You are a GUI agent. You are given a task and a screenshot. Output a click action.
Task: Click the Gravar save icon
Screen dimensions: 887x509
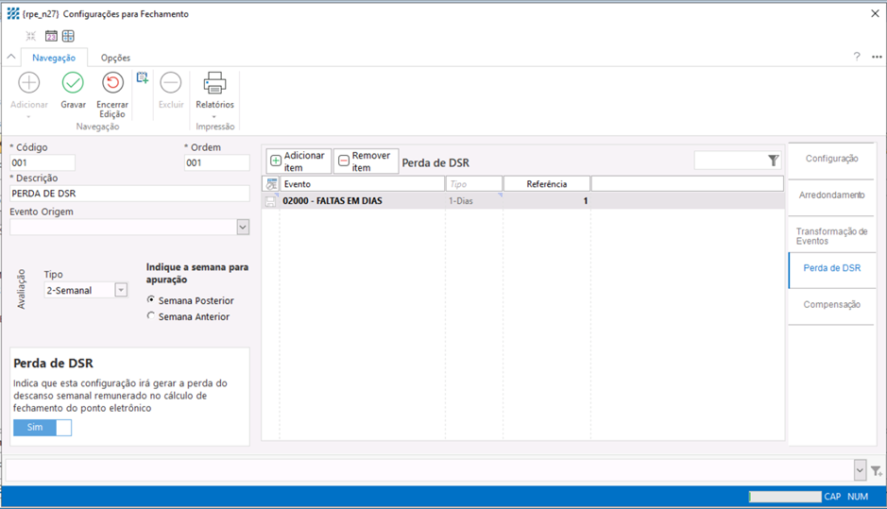(73, 84)
